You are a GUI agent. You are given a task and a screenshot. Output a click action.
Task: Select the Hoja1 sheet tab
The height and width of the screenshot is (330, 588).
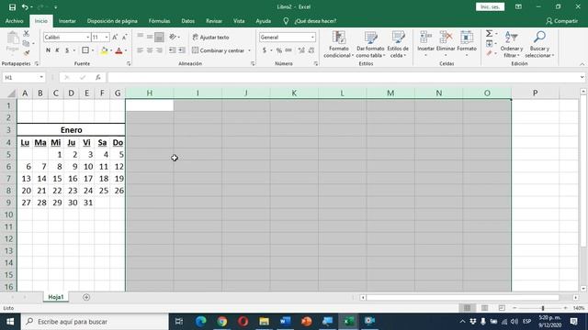click(x=56, y=297)
